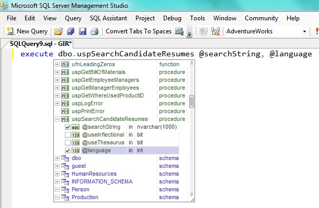319x208 pixels.
Task: Click the 123 type icon for @language
Action: (x=75, y=151)
